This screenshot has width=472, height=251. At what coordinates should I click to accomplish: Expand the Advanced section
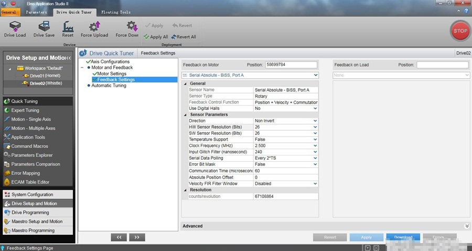(x=466, y=226)
